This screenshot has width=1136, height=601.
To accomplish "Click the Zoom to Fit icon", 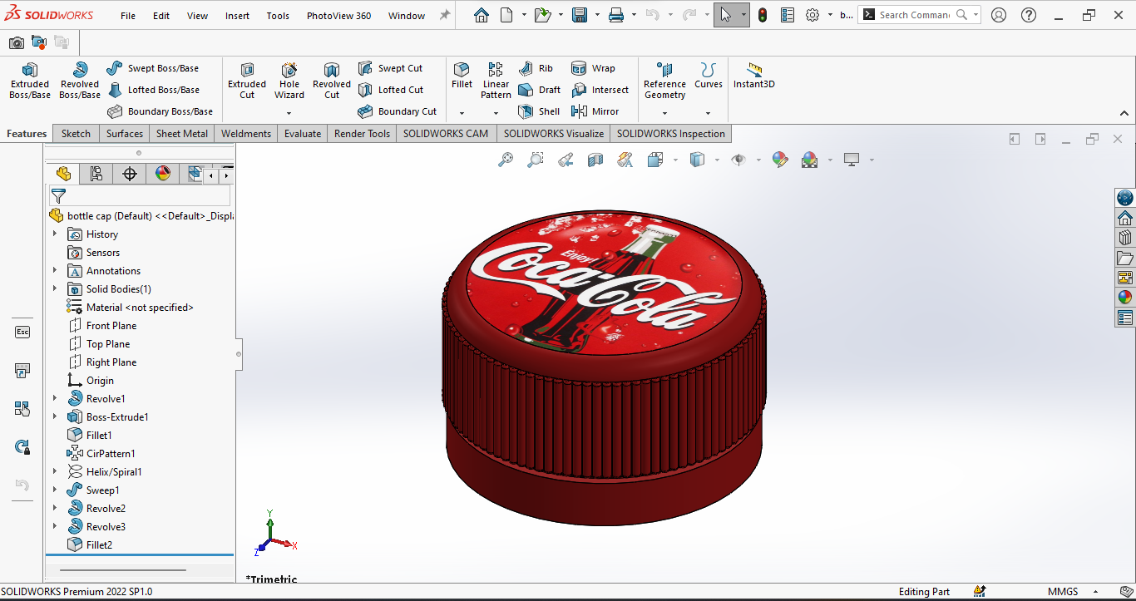I will point(506,160).
